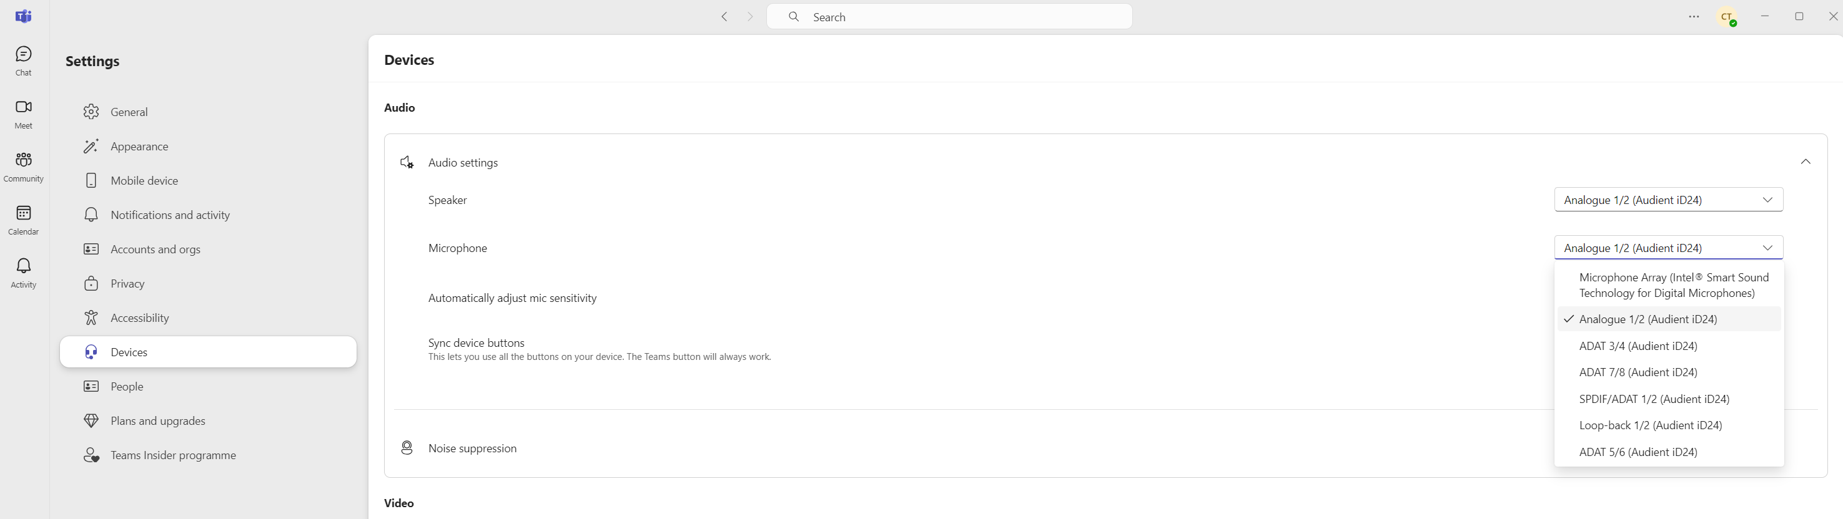Open People settings
1843x519 pixels.
[x=208, y=386]
